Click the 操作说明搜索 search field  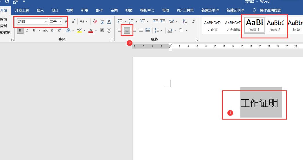pyautogui.click(x=270, y=10)
